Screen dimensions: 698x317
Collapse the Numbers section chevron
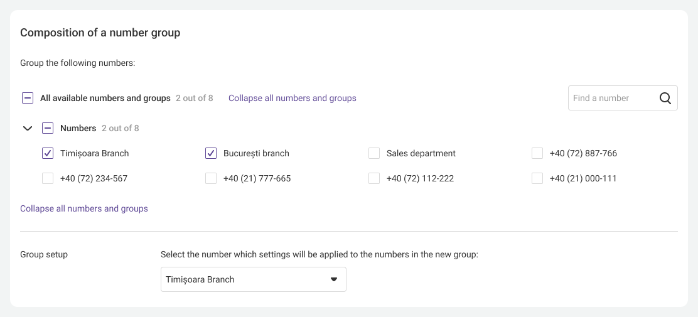click(28, 128)
